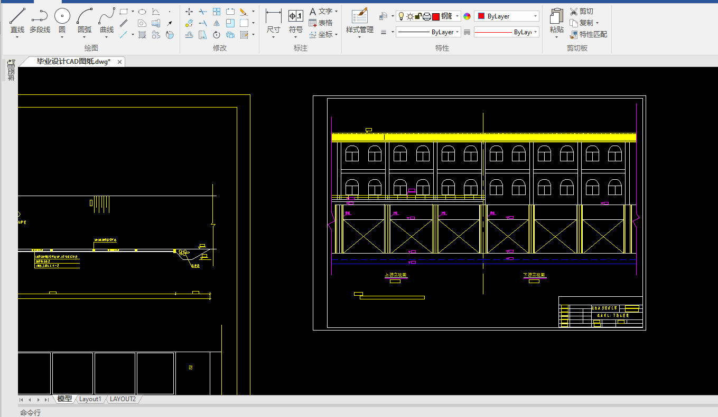The width and height of the screenshot is (718, 417).
Task: Click the 表格 table button
Action: click(x=320, y=23)
